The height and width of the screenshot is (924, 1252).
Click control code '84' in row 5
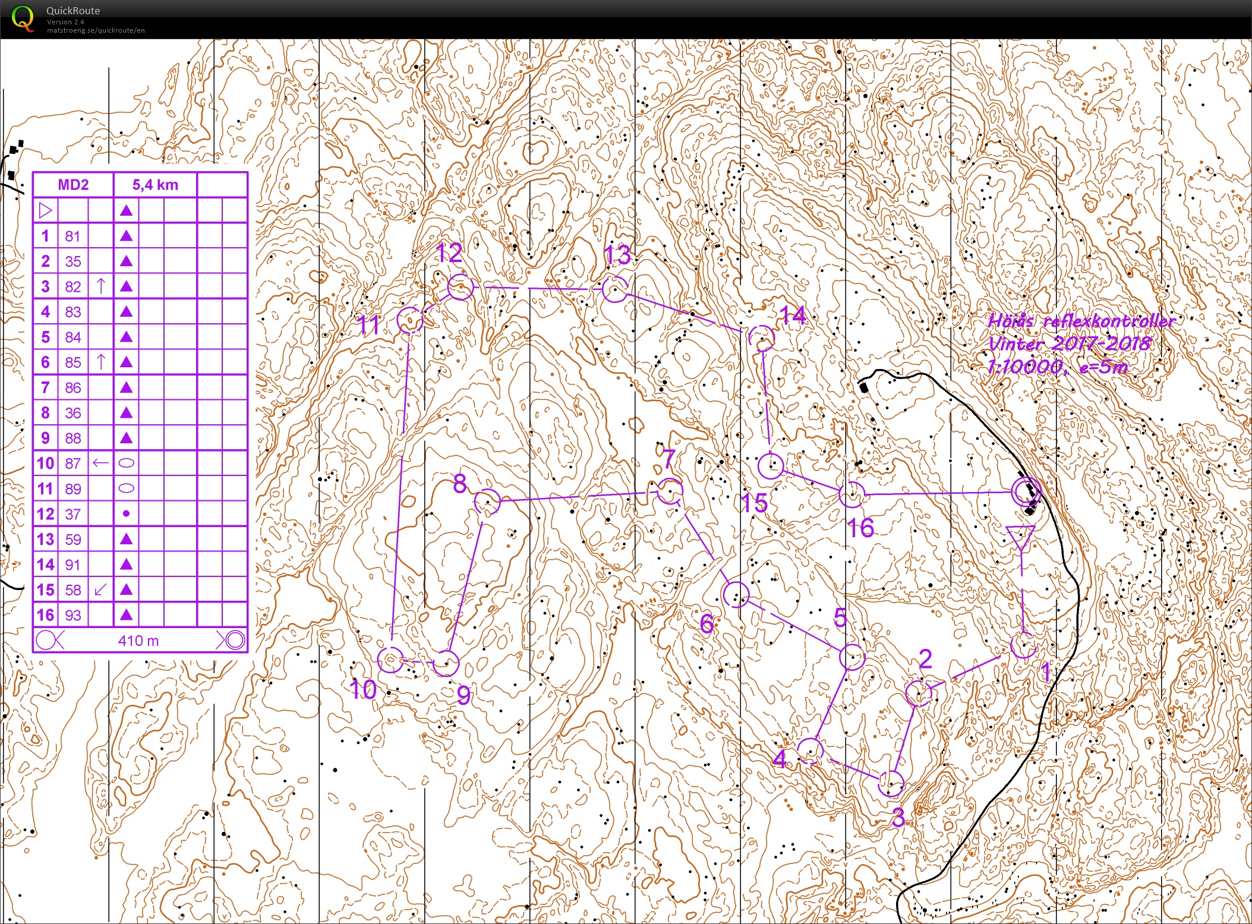(x=72, y=338)
